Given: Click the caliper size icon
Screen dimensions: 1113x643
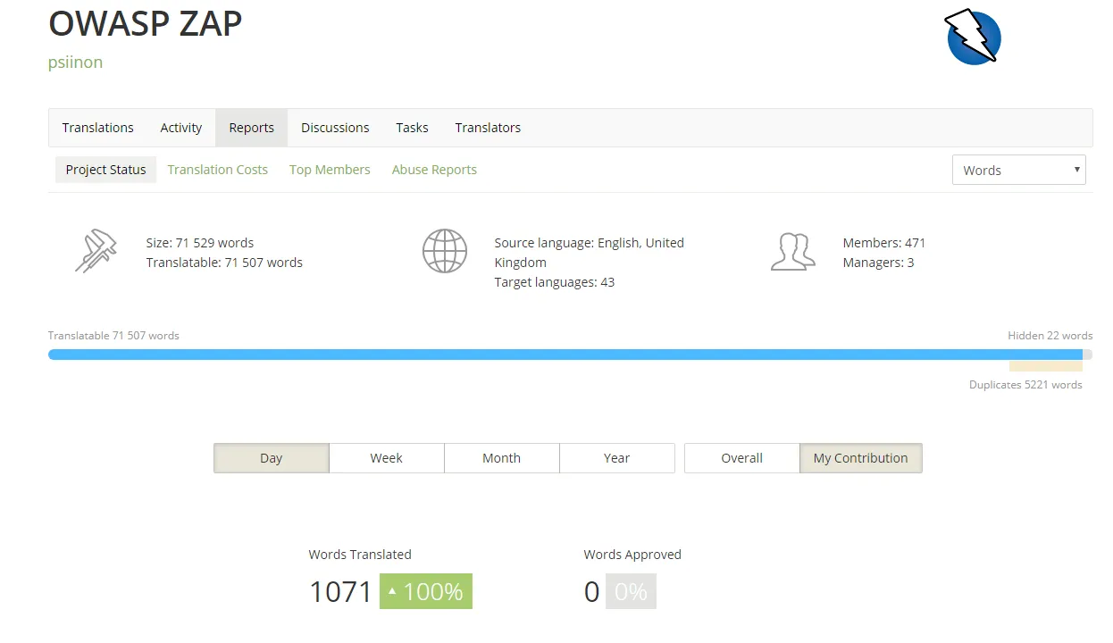Looking at the screenshot, I should (x=96, y=252).
